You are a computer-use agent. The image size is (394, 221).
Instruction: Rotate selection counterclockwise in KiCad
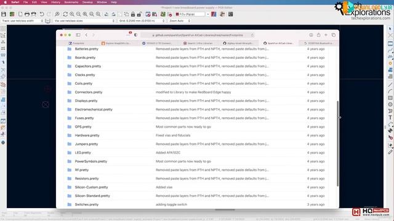click(107, 14)
